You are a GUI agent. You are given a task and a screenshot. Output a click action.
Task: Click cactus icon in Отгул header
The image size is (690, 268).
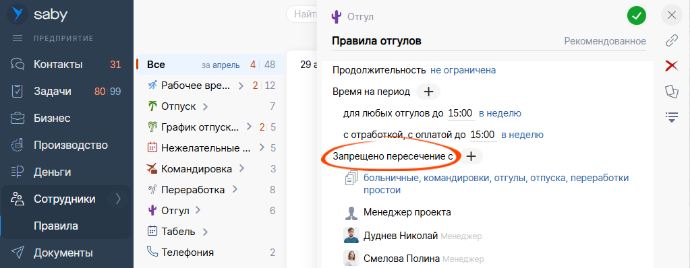click(337, 18)
